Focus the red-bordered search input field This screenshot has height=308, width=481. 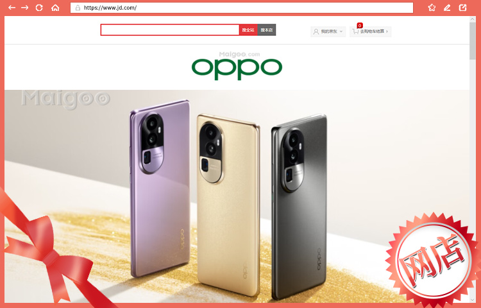point(170,30)
